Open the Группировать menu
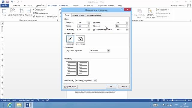This screenshot has width=192, height=108. [x=163, y=13]
